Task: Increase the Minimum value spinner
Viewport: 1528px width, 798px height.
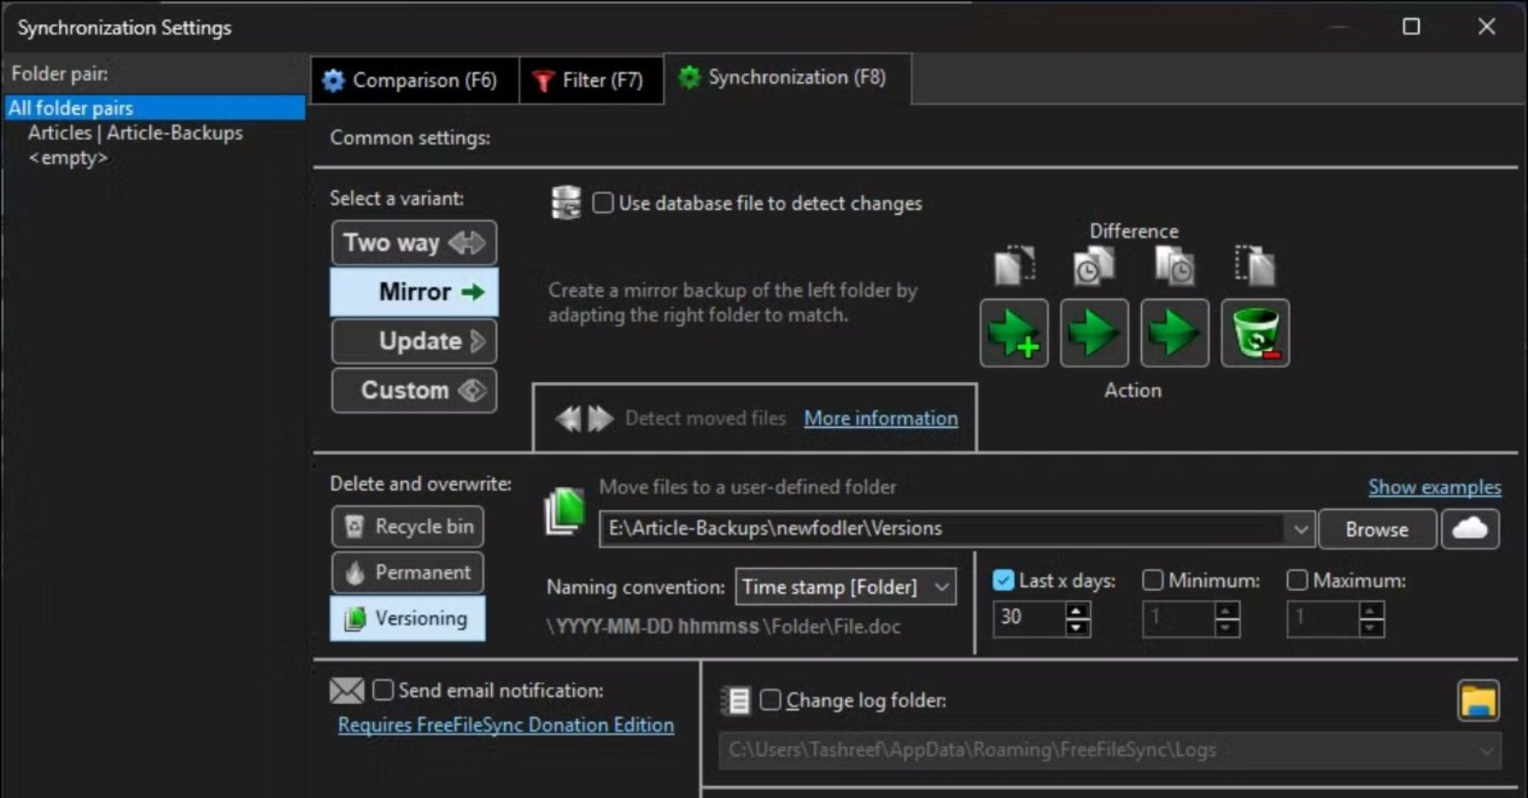Action: (x=1226, y=610)
